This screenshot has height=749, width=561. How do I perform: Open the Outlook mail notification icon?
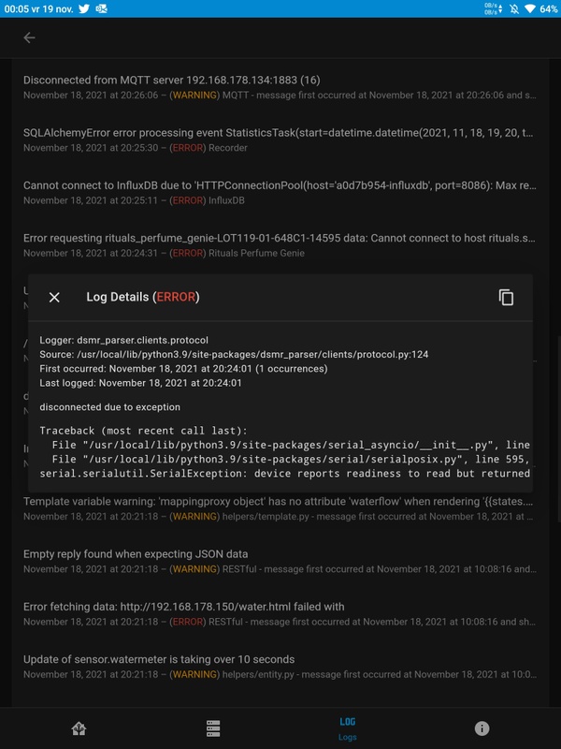pos(101,8)
